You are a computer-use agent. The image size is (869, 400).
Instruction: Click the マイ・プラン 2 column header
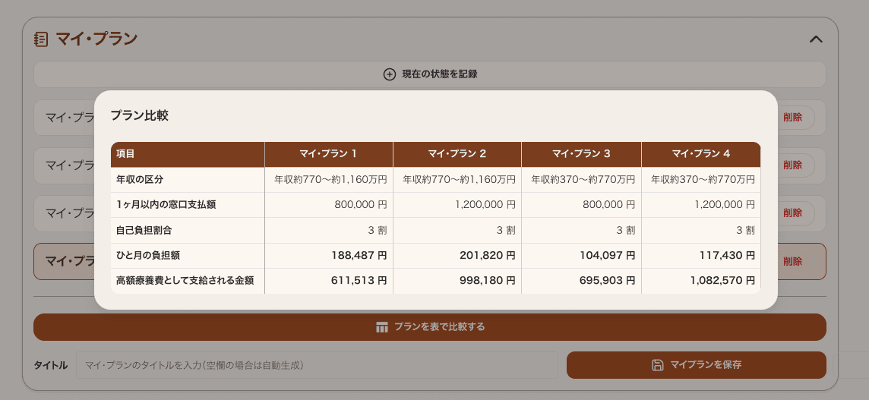(x=457, y=154)
